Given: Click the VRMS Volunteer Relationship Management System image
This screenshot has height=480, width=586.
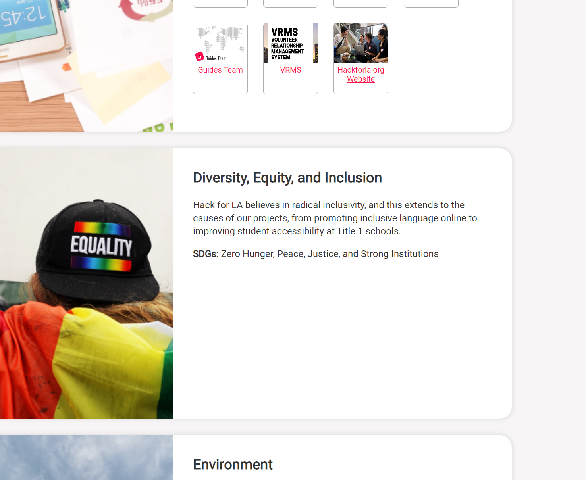Looking at the screenshot, I should (291, 43).
